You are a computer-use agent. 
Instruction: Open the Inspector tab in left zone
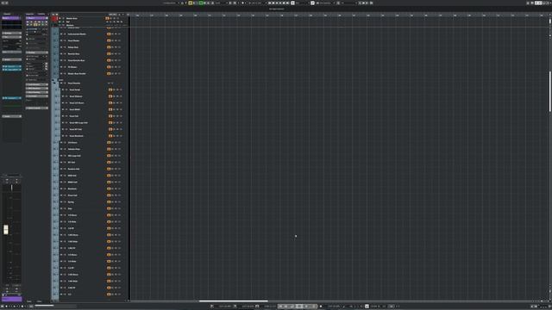(30, 15)
